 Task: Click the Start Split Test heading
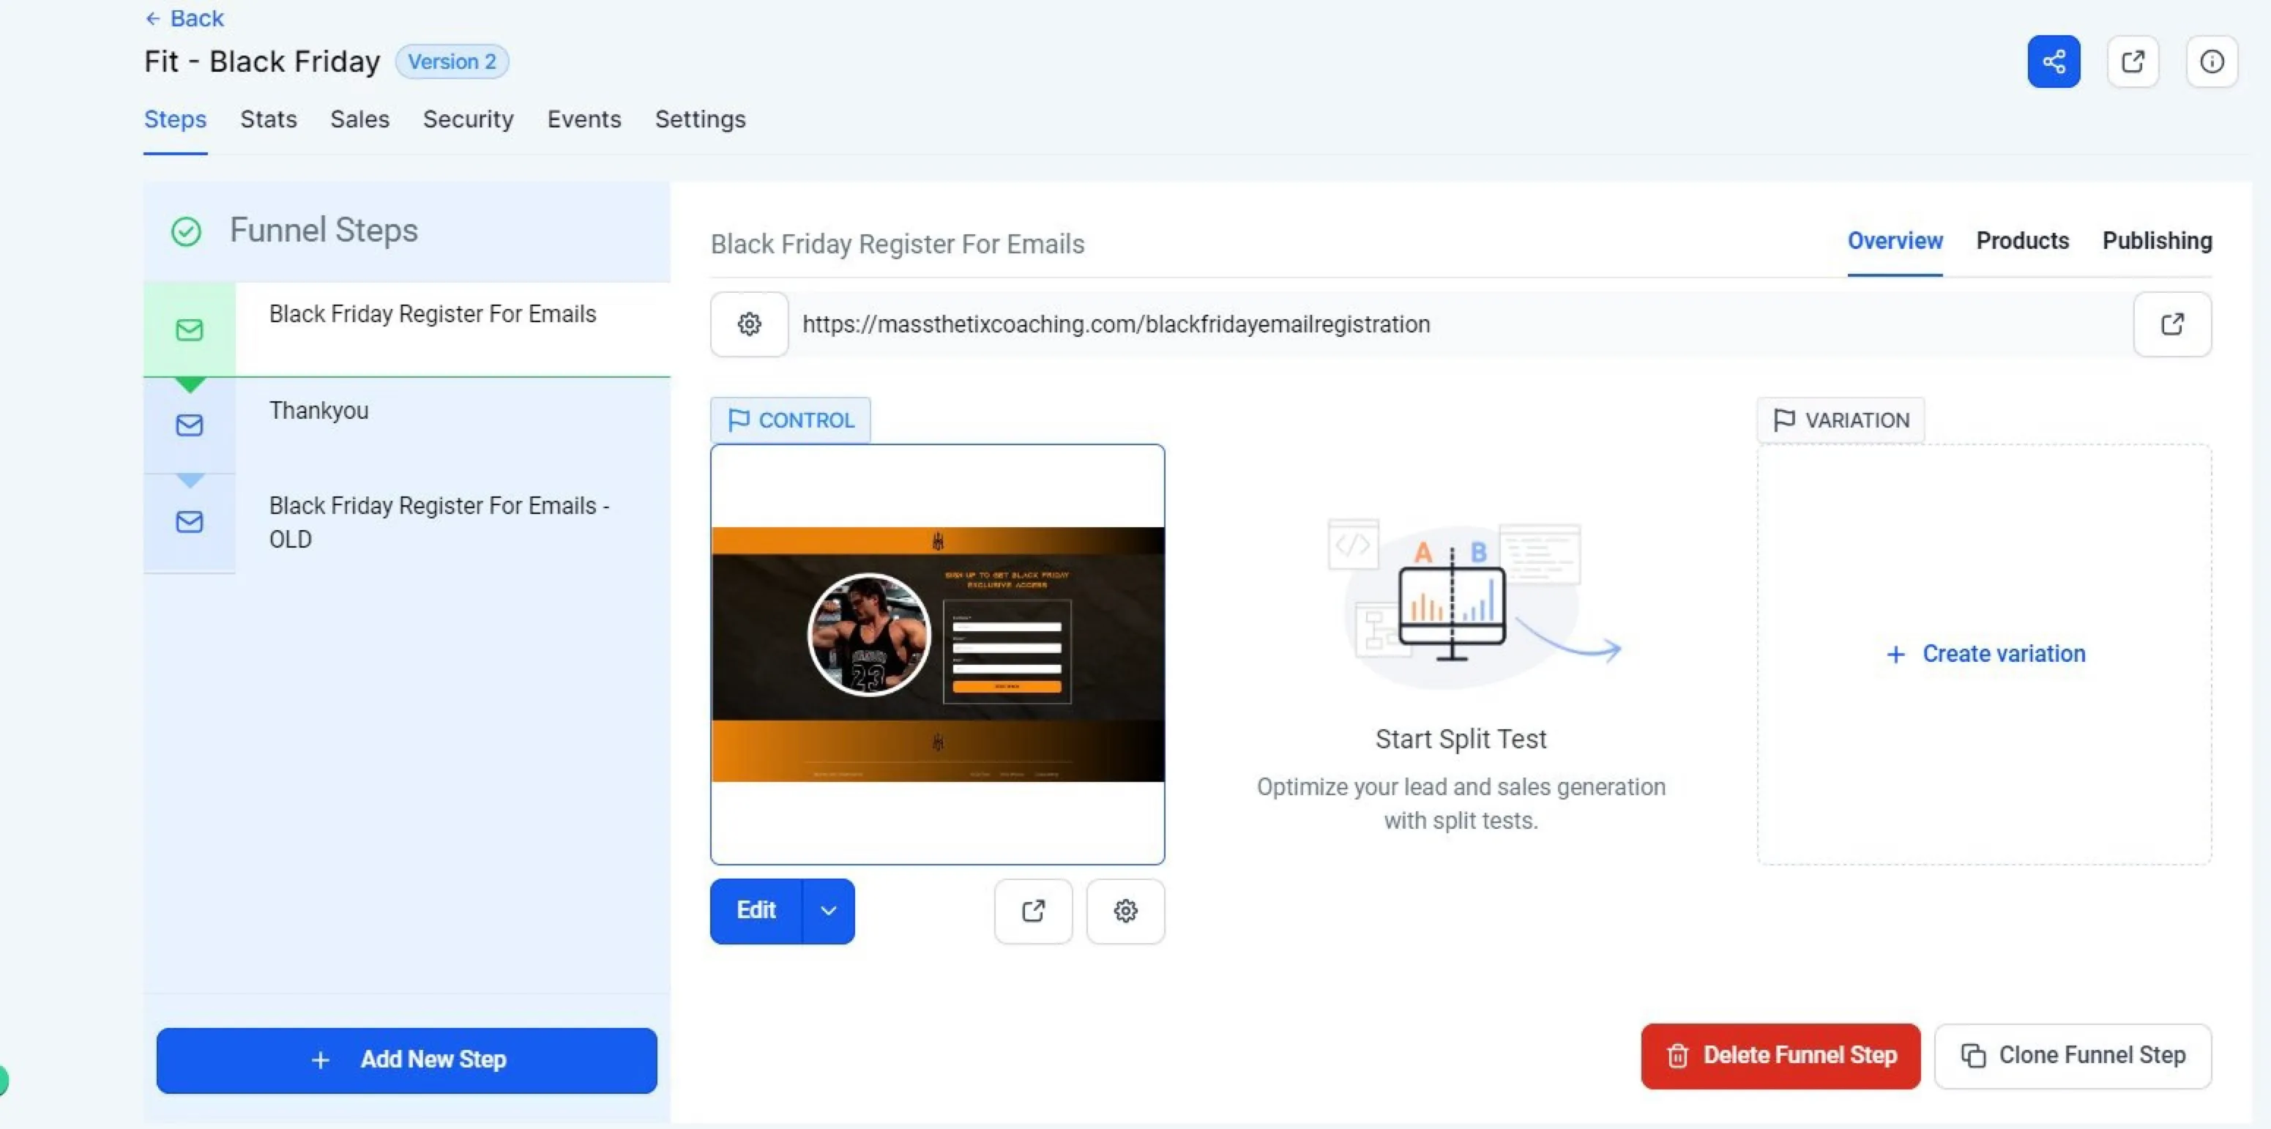click(x=1461, y=739)
